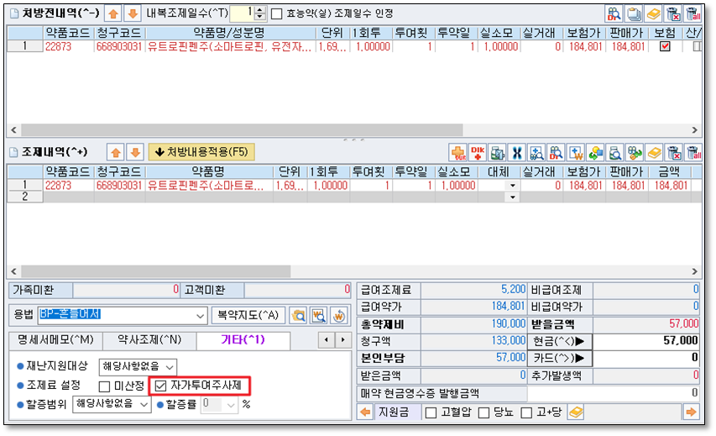Click the 처방내용적용(F5) button
Viewport: 716px width, 436px height.
(201, 152)
